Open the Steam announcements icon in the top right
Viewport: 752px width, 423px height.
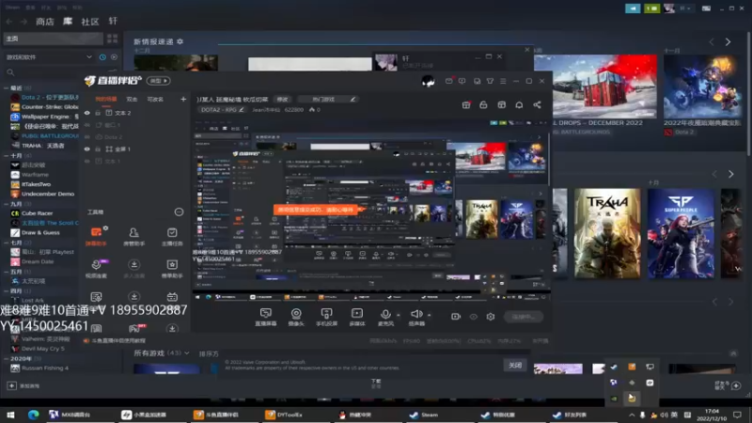pos(633,8)
